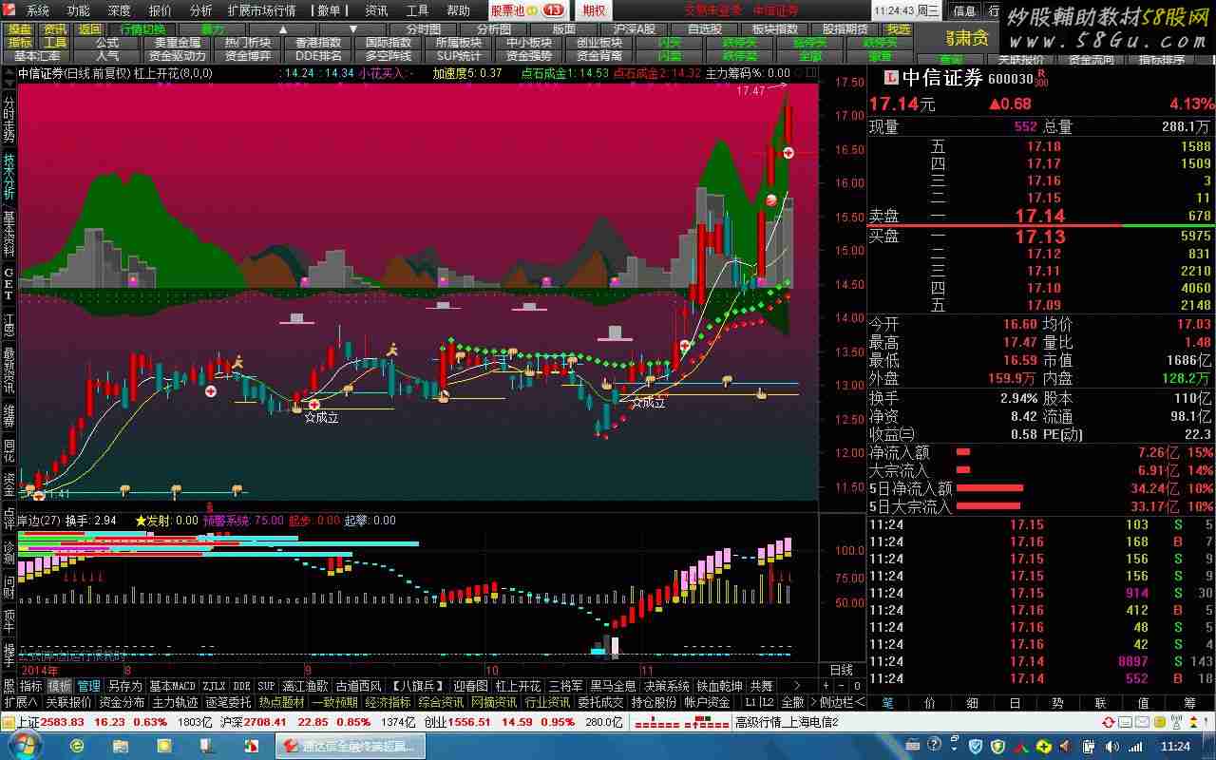Screen dimensions: 1216x760
Task: Open the 热点题材 bottom tab
Action: point(282,702)
